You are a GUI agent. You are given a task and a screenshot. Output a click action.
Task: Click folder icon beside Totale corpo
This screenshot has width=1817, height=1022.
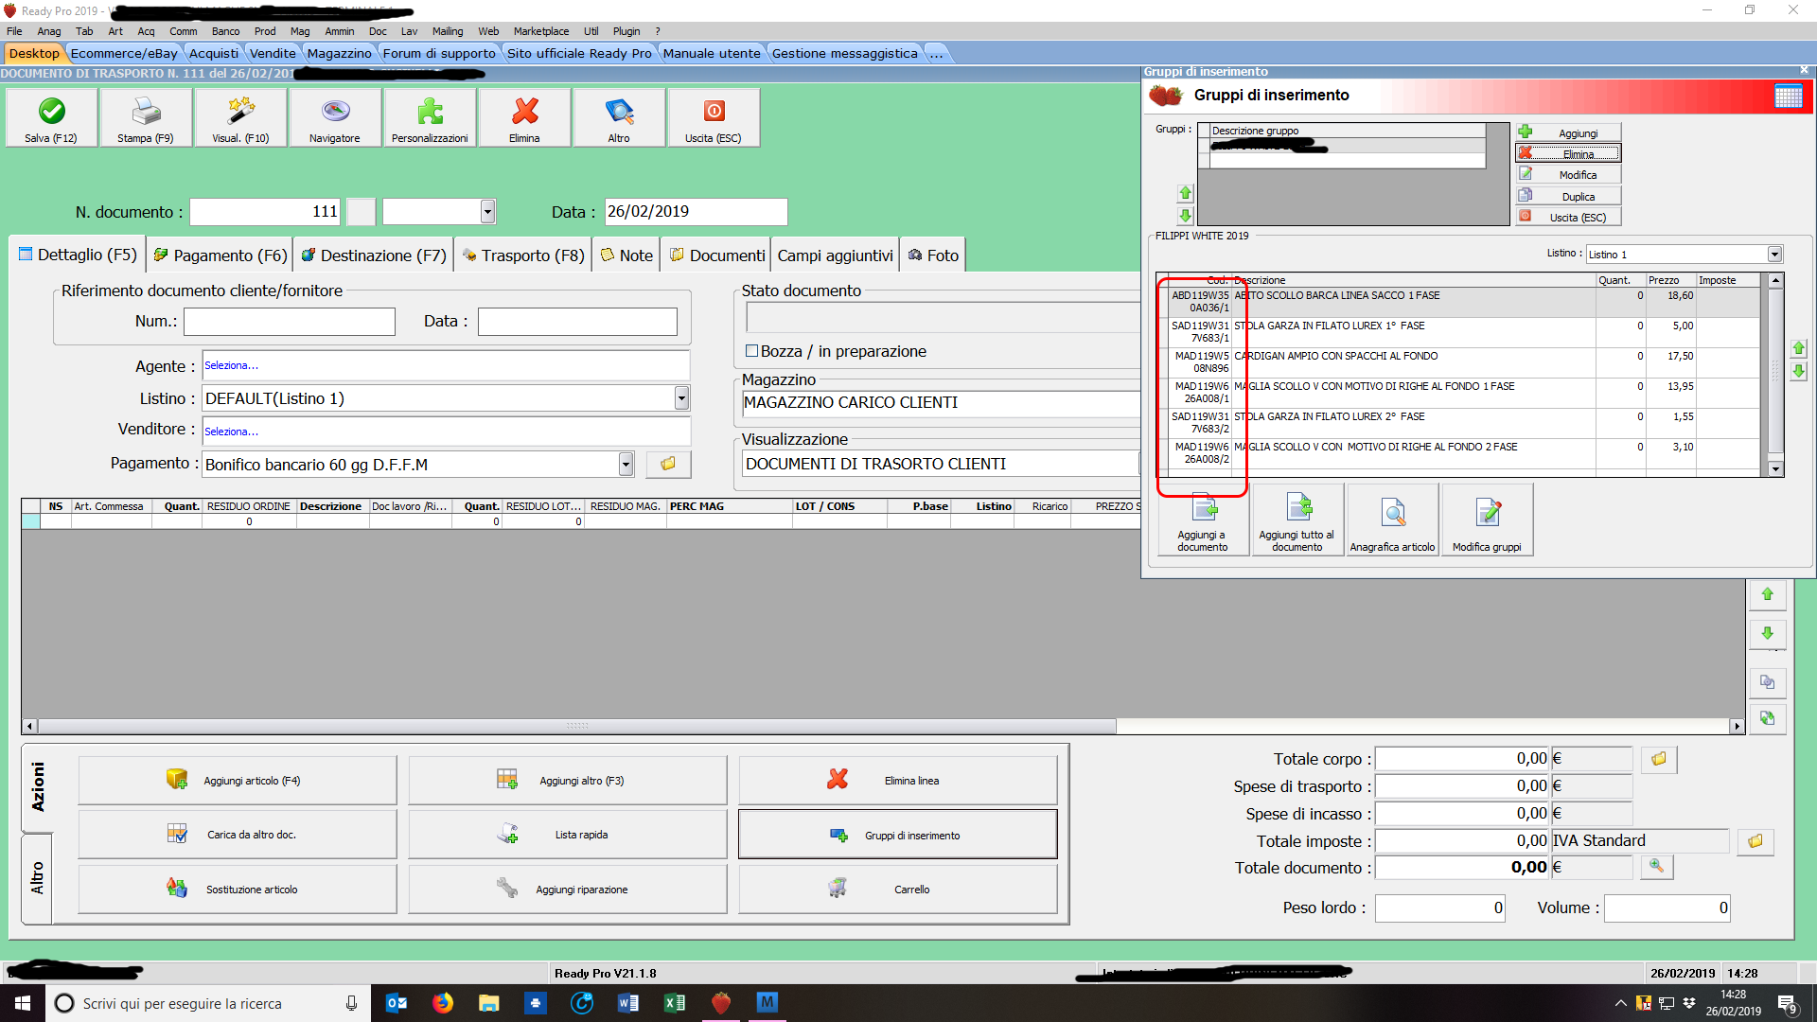pyautogui.click(x=1659, y=759)
